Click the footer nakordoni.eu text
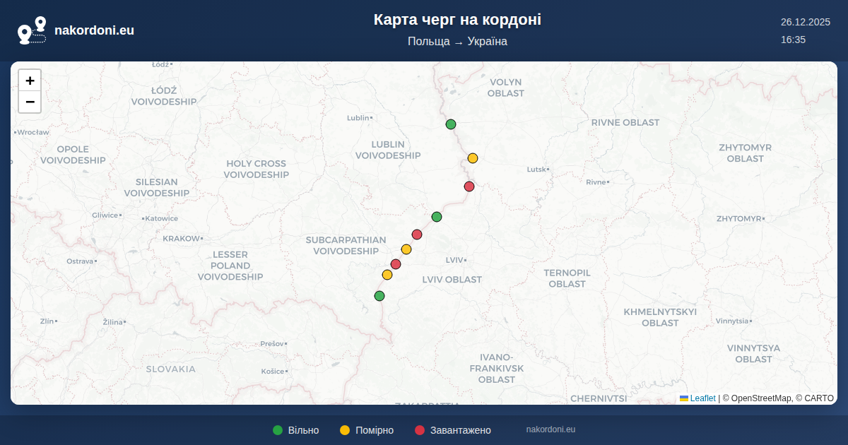 pyautogui.click(x=550, y=429)
